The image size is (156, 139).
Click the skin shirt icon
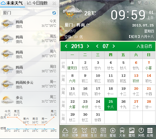click(x=139, y=2)
